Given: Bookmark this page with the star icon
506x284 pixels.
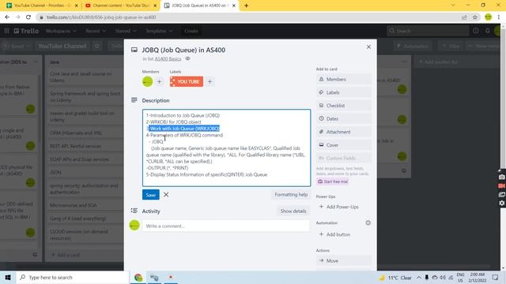Looking at the screenshot, I should pyautogui.click(x=474, y=17).
